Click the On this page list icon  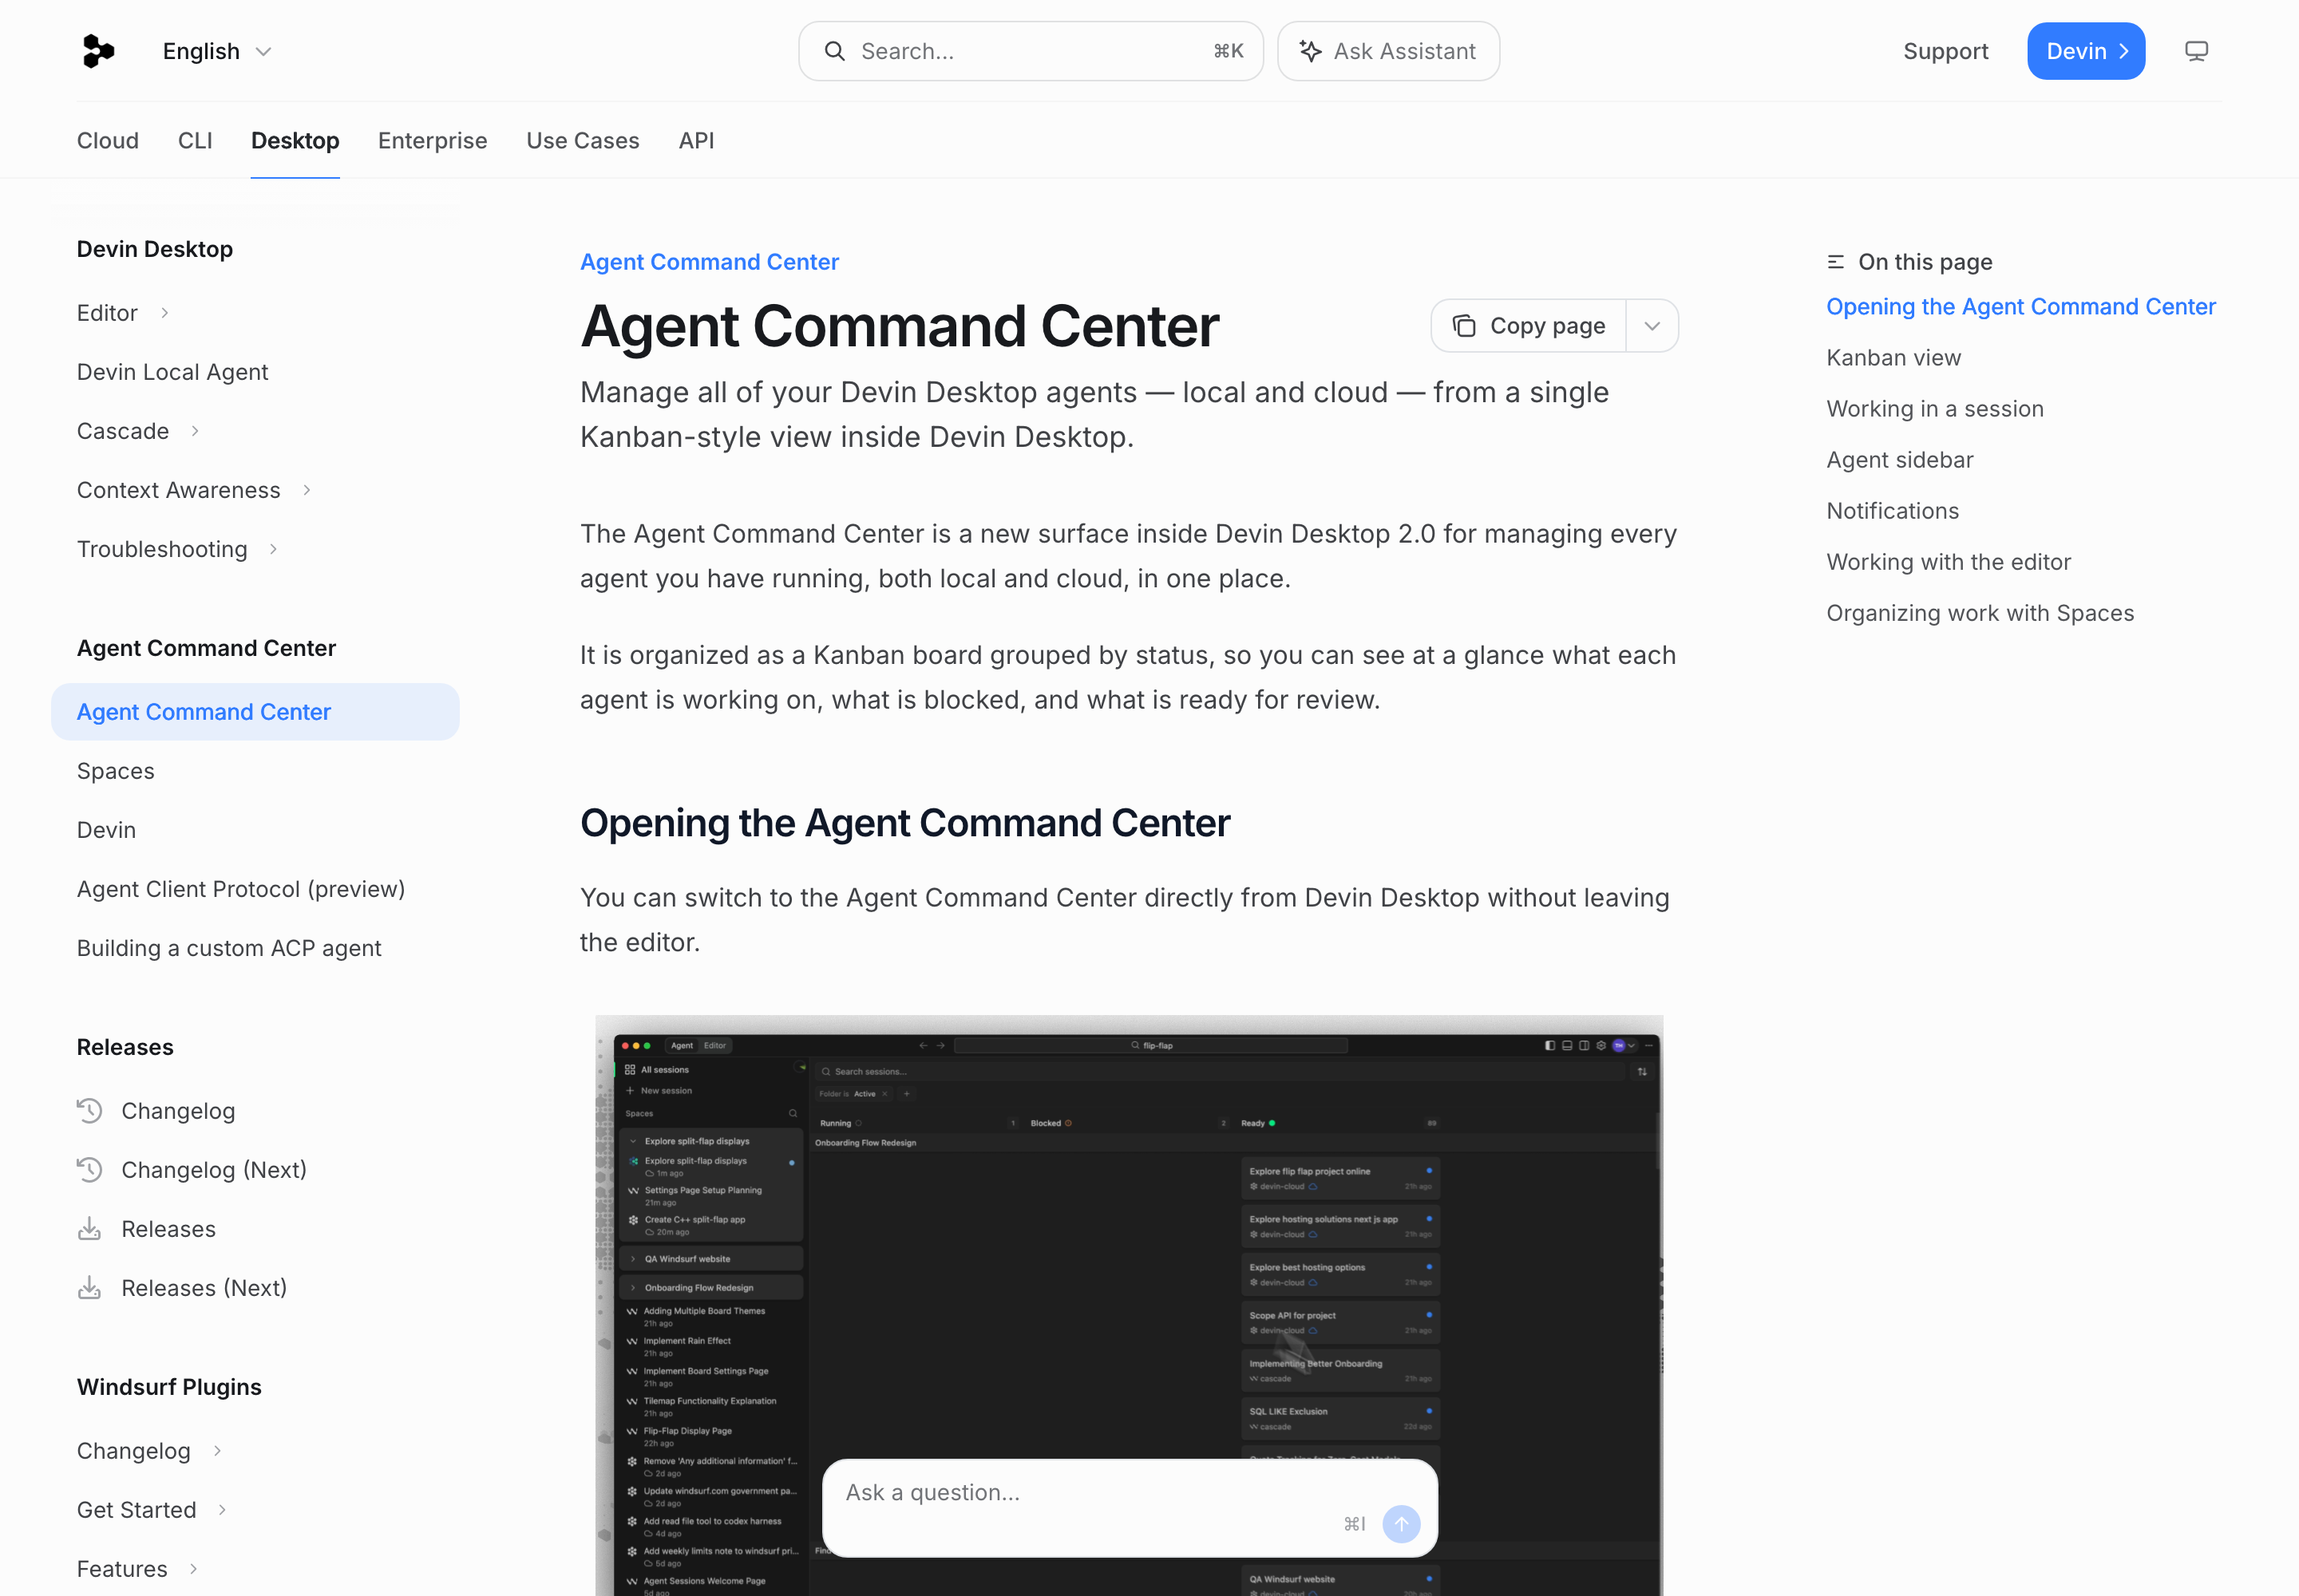[x=1836, y=262]
